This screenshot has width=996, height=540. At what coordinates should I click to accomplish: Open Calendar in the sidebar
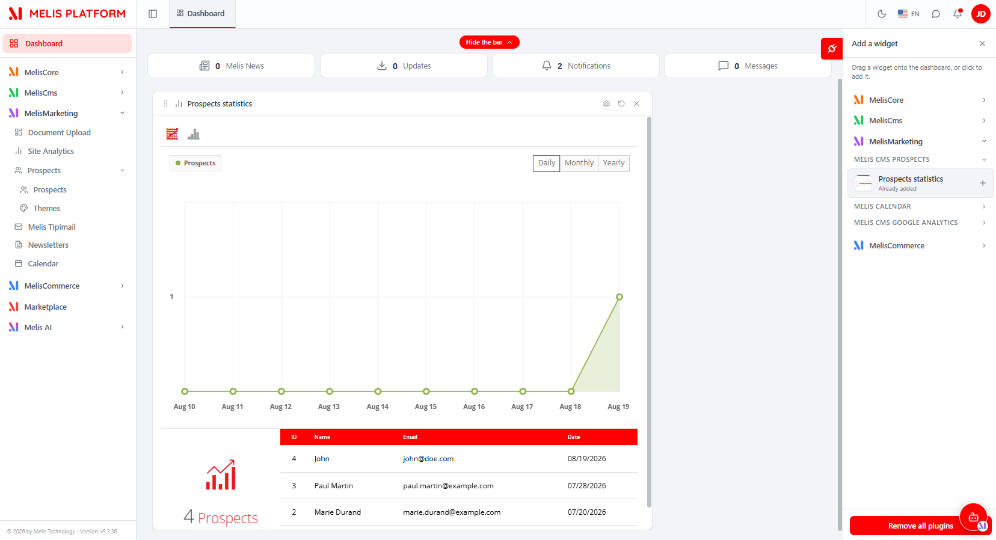point(43,263)
